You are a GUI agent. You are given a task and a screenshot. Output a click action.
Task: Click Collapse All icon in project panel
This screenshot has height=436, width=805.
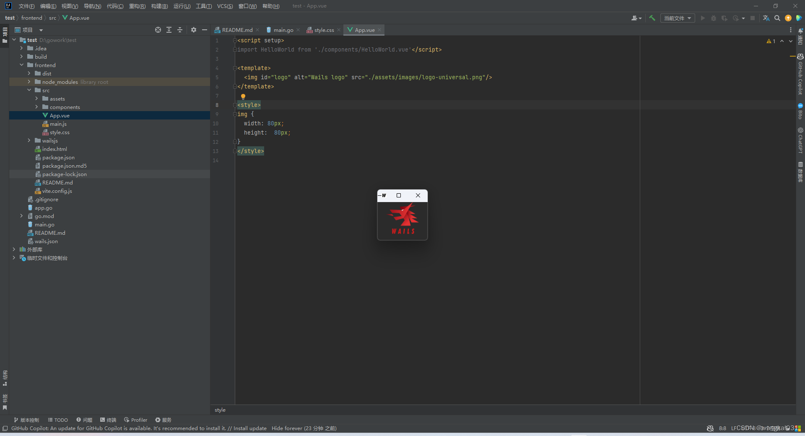[x=180, y=30]
